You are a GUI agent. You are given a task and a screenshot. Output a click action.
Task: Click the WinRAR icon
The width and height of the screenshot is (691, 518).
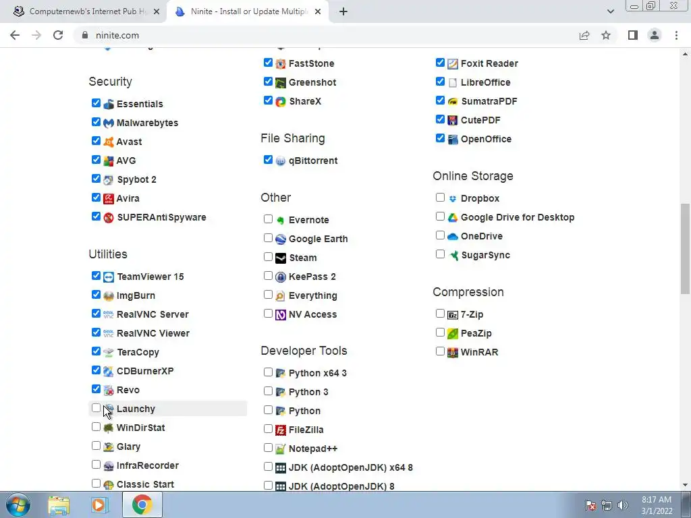point(453,352)
